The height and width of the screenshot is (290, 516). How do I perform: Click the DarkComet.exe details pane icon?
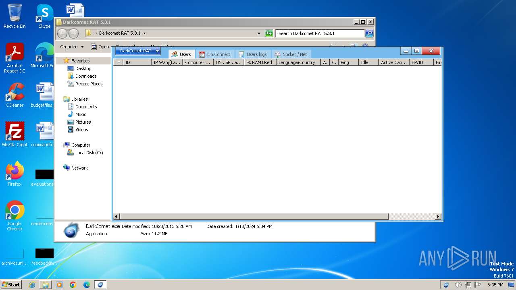tap(71, 230)
